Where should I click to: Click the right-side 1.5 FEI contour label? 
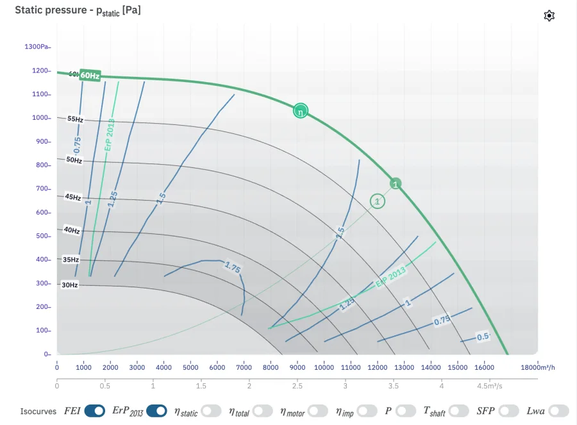tap(340, 233)
